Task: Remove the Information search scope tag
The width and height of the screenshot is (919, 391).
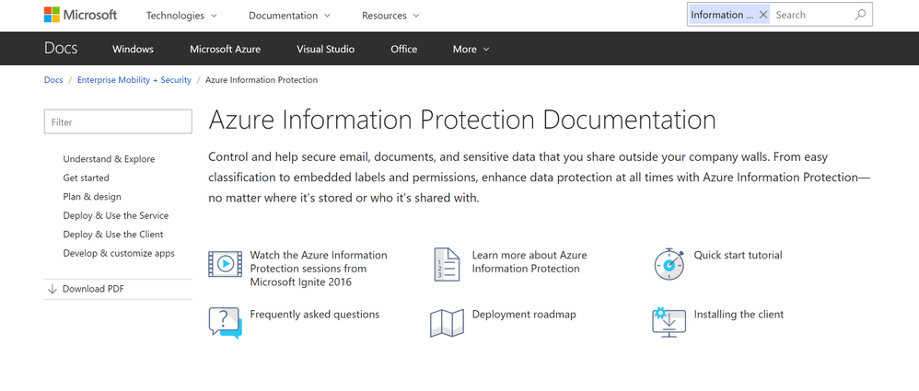Action: coord(763,15)
